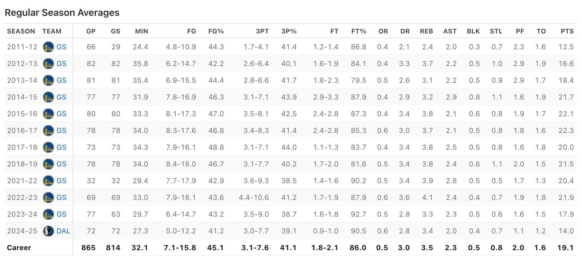Click the Warriors logo in the 2021-22 row
The width and height of the screenshot is (582, 260).
[x=48, y=181]
